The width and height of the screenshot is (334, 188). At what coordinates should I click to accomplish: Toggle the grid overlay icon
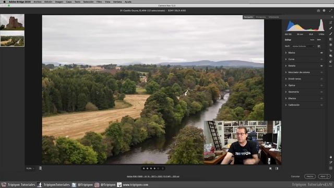[330, 168]
